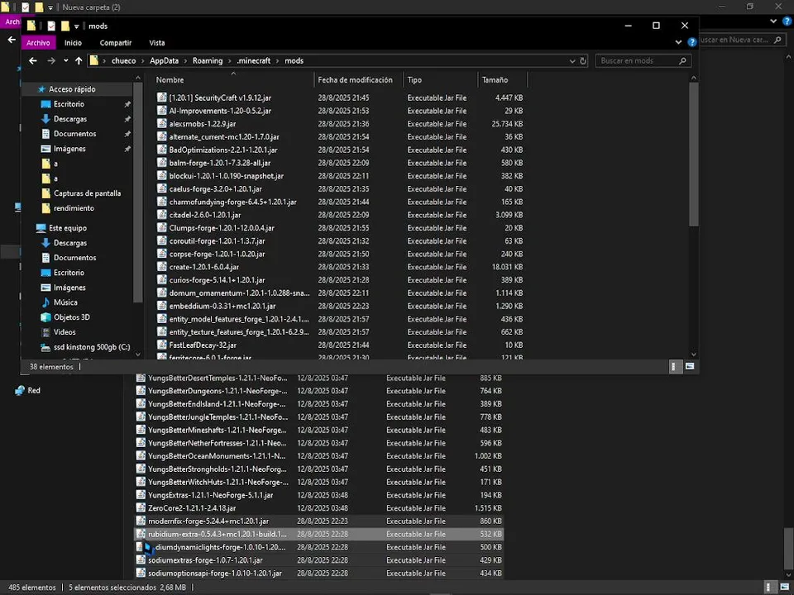Select ZeroCore2-1.21.1-2.4.18.jar in background window
Screen dimensions: 794x595
point(192,508)
